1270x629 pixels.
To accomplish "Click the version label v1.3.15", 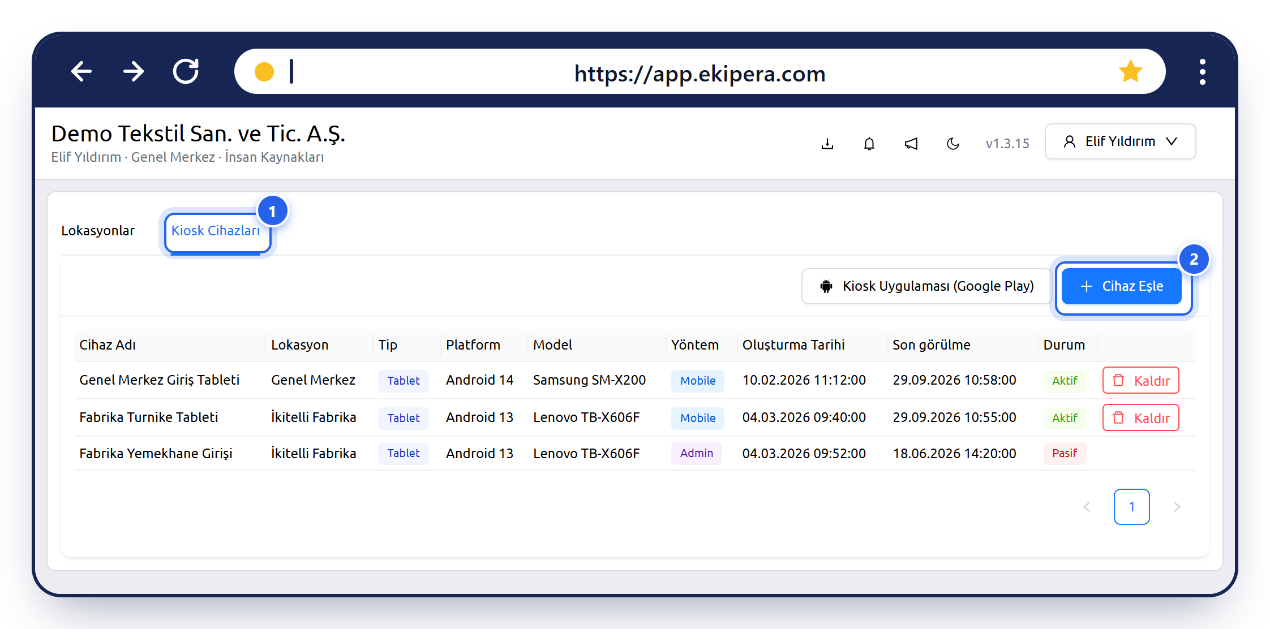I will [1007, 144].
